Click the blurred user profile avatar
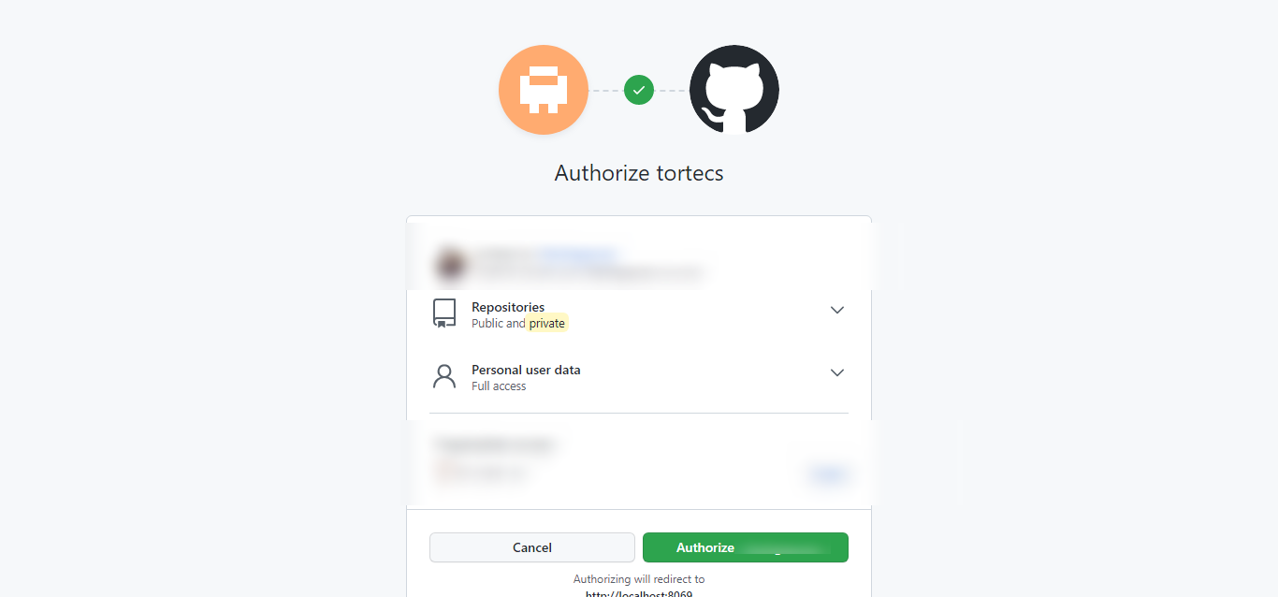The height and width of the screenshot is (597, 1278). pyautogui.click(x=450, y=264)
